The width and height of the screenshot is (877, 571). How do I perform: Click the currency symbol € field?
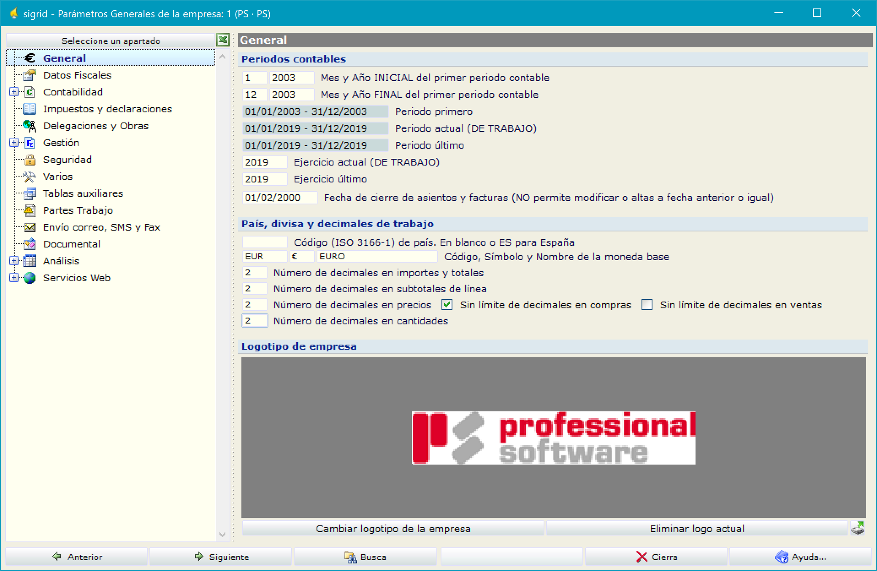302,256
